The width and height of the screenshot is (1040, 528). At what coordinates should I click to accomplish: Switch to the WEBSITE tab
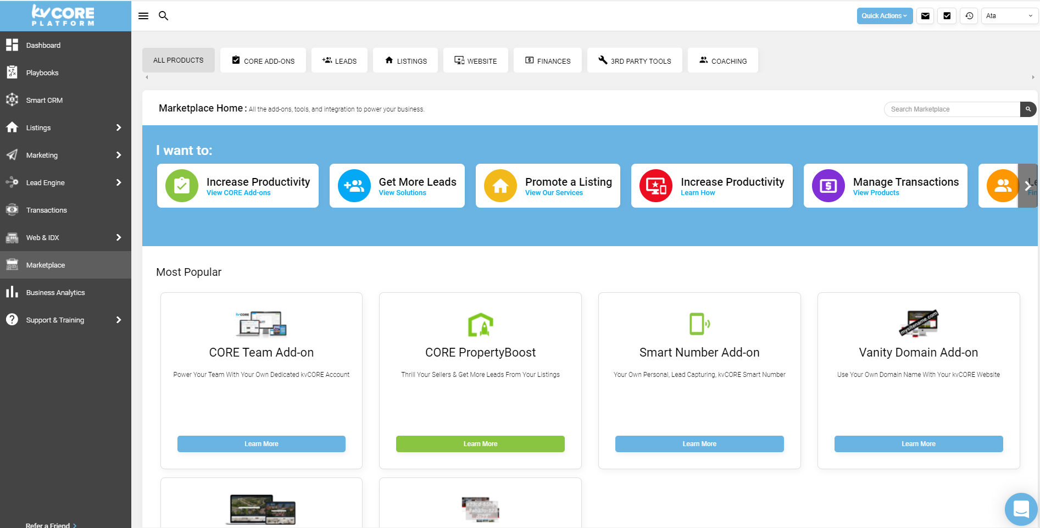476,60
